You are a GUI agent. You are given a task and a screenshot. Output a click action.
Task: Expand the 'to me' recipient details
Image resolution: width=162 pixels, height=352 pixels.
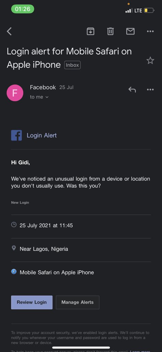coord(39,97)
